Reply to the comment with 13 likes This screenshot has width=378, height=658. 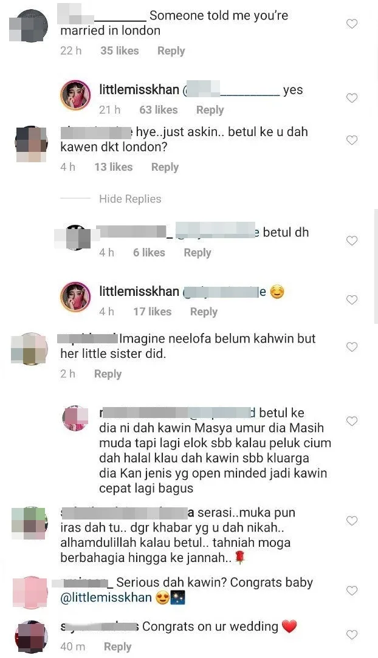[x=165, y=167]
